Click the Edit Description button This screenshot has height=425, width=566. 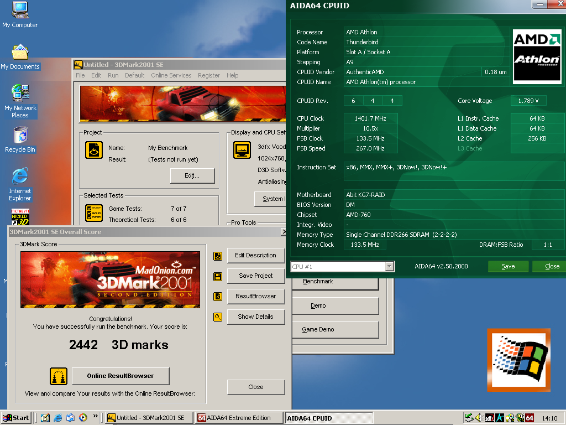pos(255,256)
